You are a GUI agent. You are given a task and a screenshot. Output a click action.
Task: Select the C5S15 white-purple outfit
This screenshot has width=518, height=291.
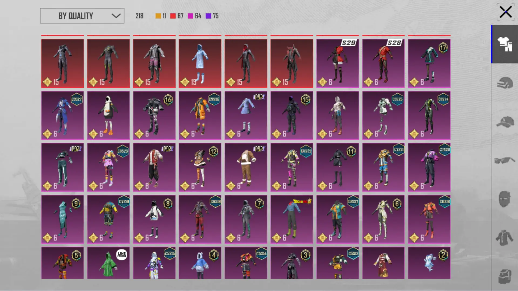[x=154, y=263]
